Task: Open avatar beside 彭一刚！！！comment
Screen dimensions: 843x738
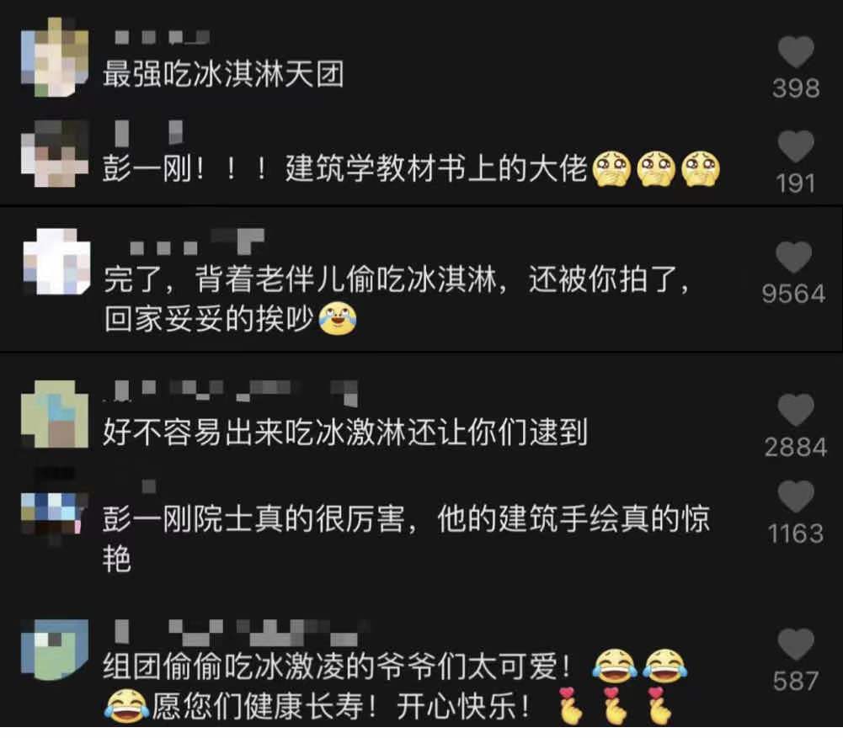Action: click(55, 154)
